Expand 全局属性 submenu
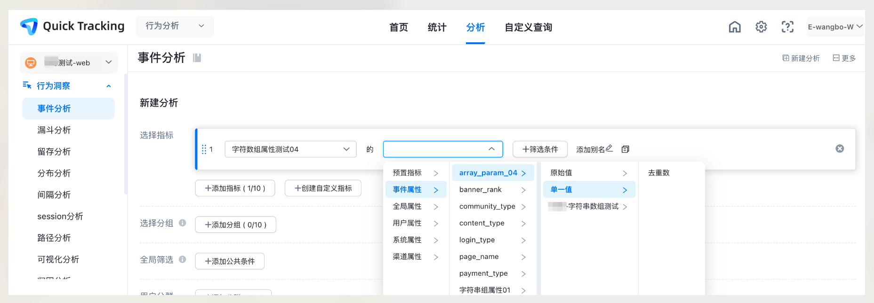 click(x=416, y=207)
